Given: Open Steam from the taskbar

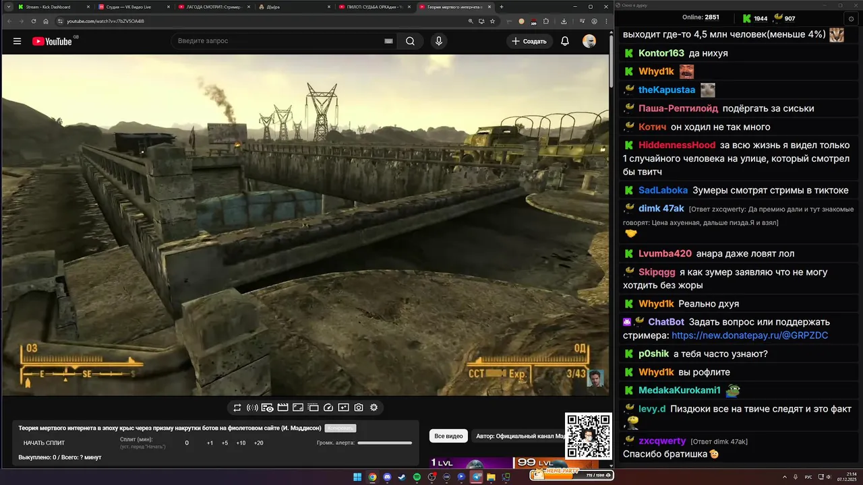Looking at the screenshot, I should pos(402,477).
